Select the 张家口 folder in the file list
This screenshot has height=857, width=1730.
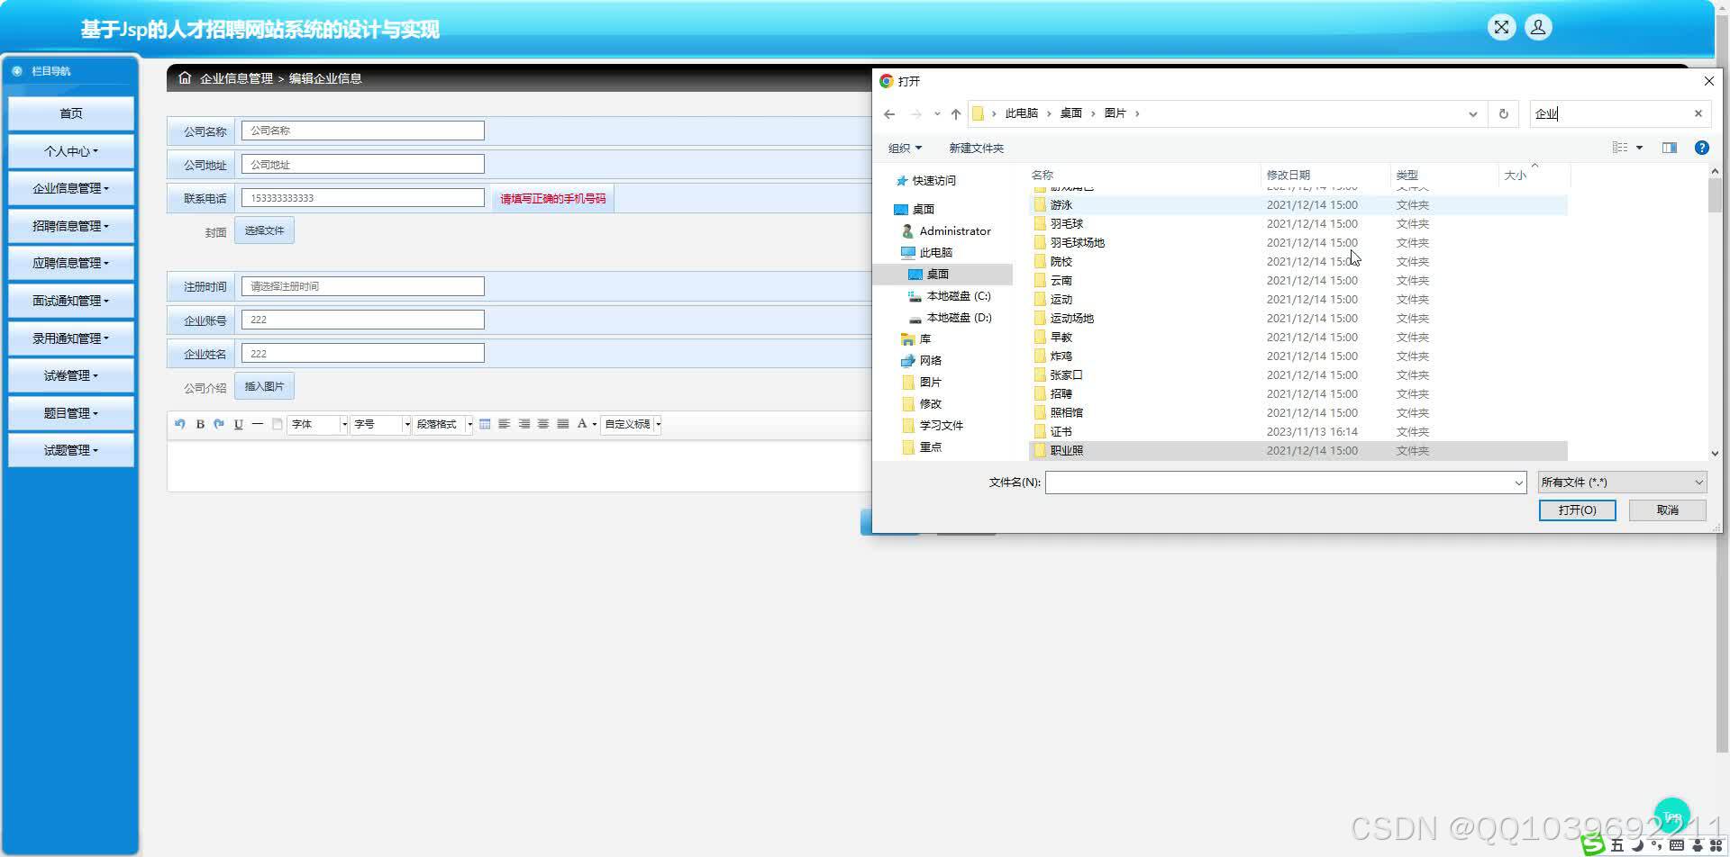tap(1297, 374)
